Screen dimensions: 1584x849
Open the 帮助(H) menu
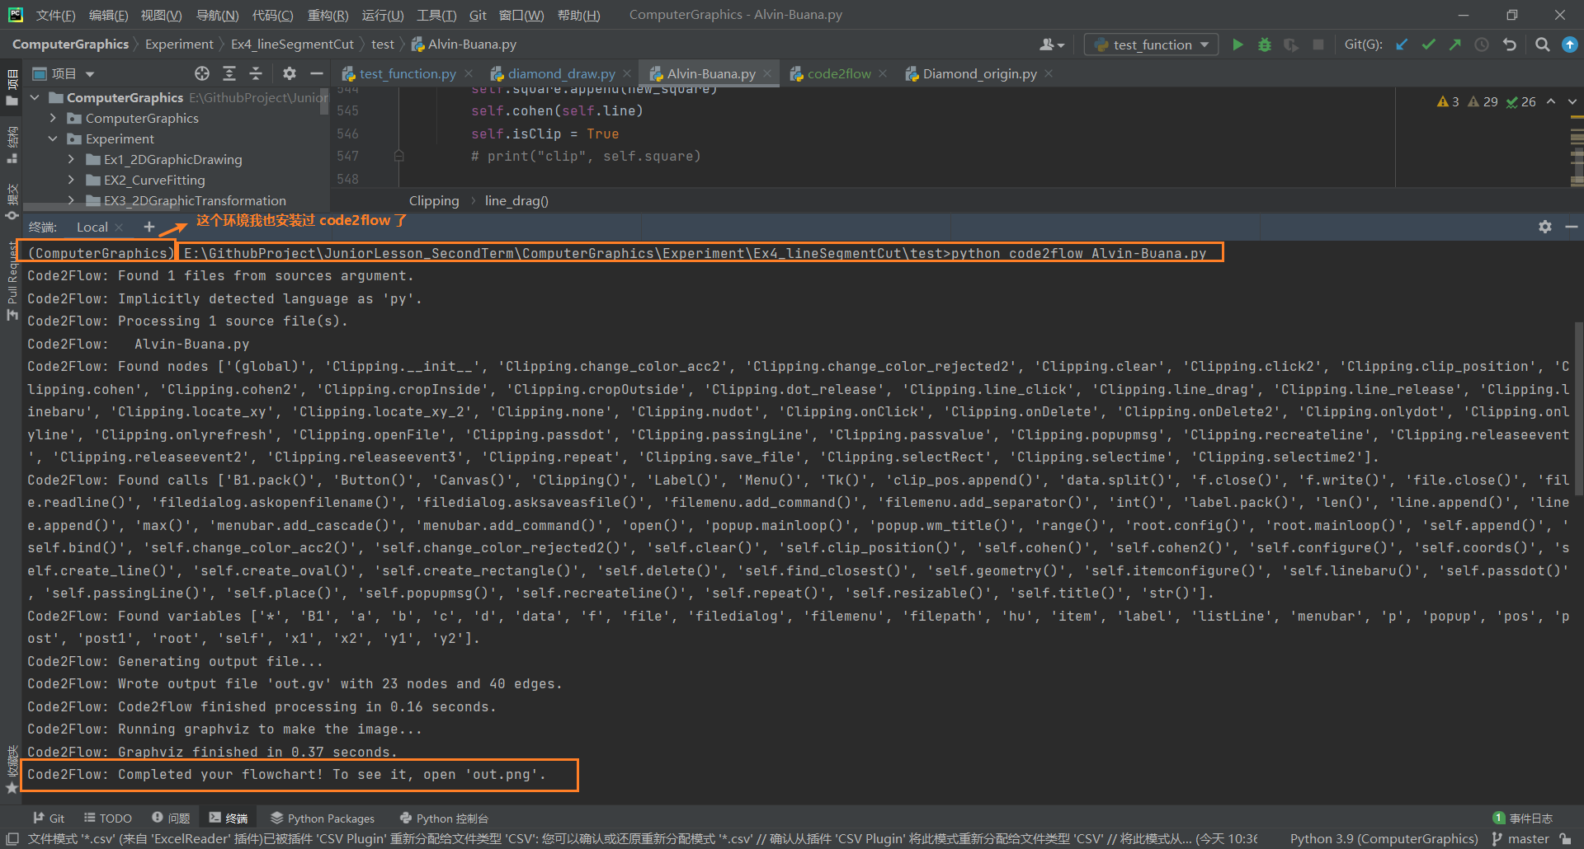coord(578,15)
